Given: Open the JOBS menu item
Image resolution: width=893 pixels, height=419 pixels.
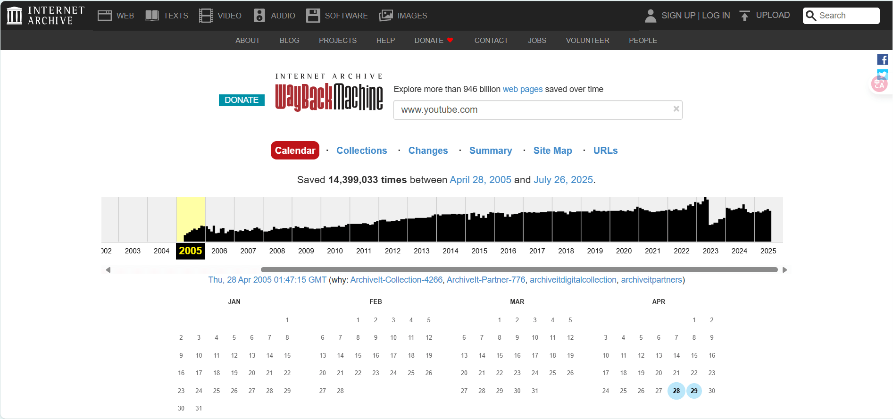Looking at the screenshot, I should click(537, 41).
